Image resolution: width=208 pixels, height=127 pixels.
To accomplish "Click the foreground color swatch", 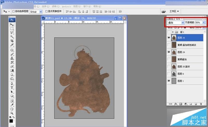I will tap(11, 121).
